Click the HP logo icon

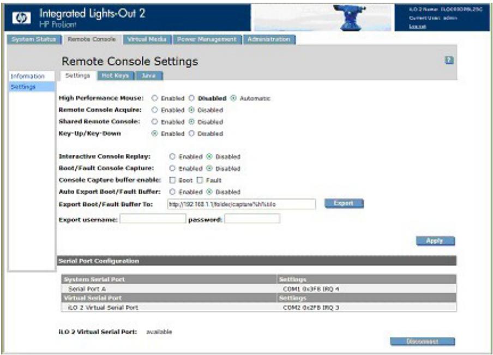21,17
